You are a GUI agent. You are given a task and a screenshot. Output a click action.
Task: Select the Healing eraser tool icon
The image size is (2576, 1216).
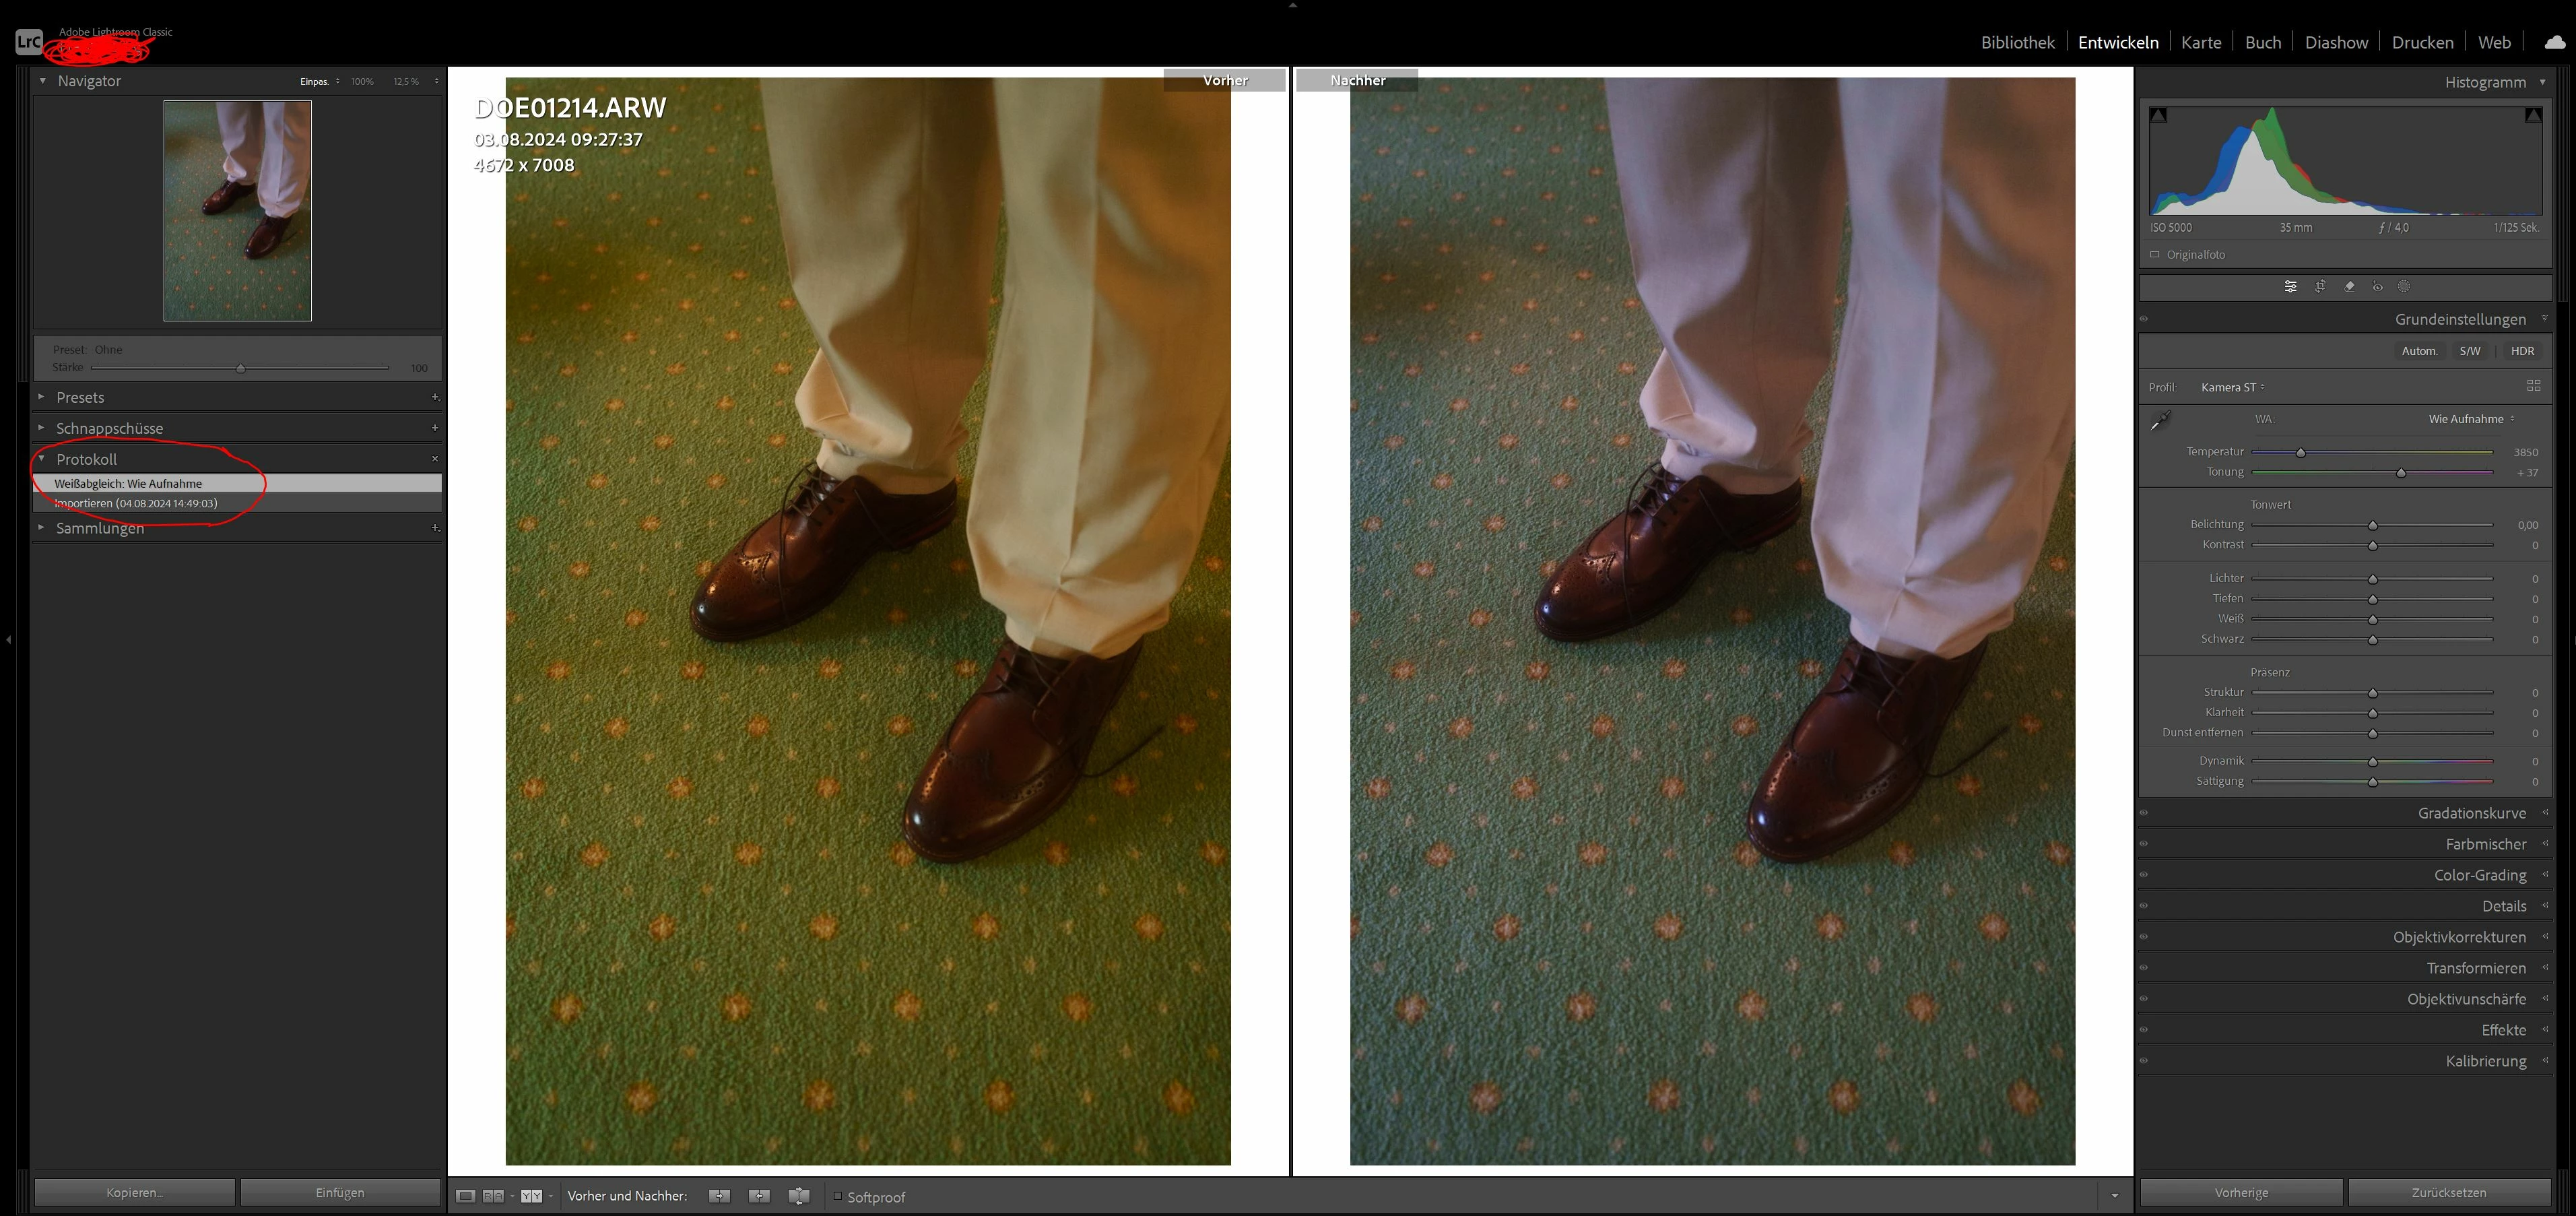click(2349, 287)
